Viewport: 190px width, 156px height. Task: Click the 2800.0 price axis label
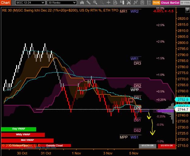tap(183, 43)
